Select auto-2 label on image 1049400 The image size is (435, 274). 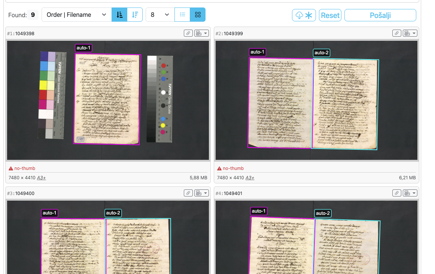(x=113, y=213)
